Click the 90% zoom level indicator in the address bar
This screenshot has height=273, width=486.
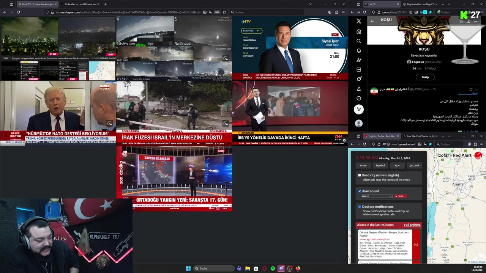point(217,12)
